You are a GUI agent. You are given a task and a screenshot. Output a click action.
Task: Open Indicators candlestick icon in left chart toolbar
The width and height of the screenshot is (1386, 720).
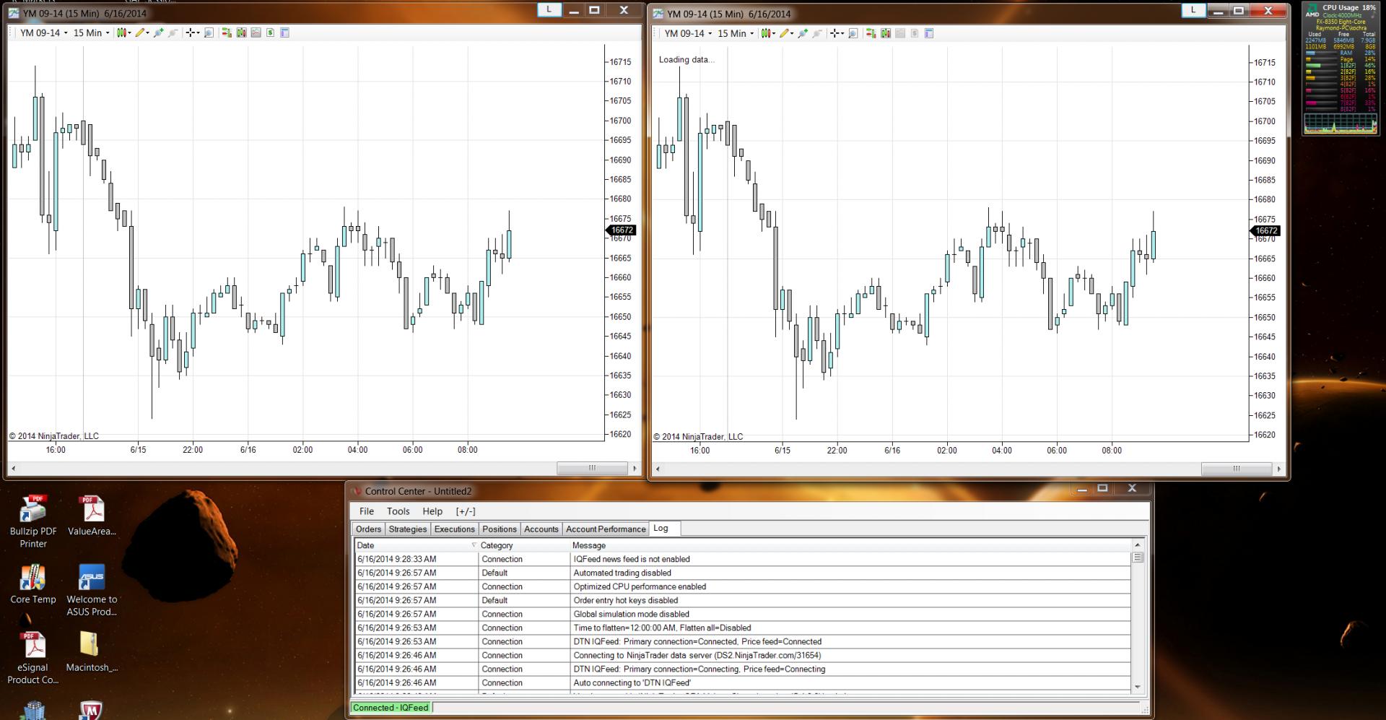tap(241, 32)
